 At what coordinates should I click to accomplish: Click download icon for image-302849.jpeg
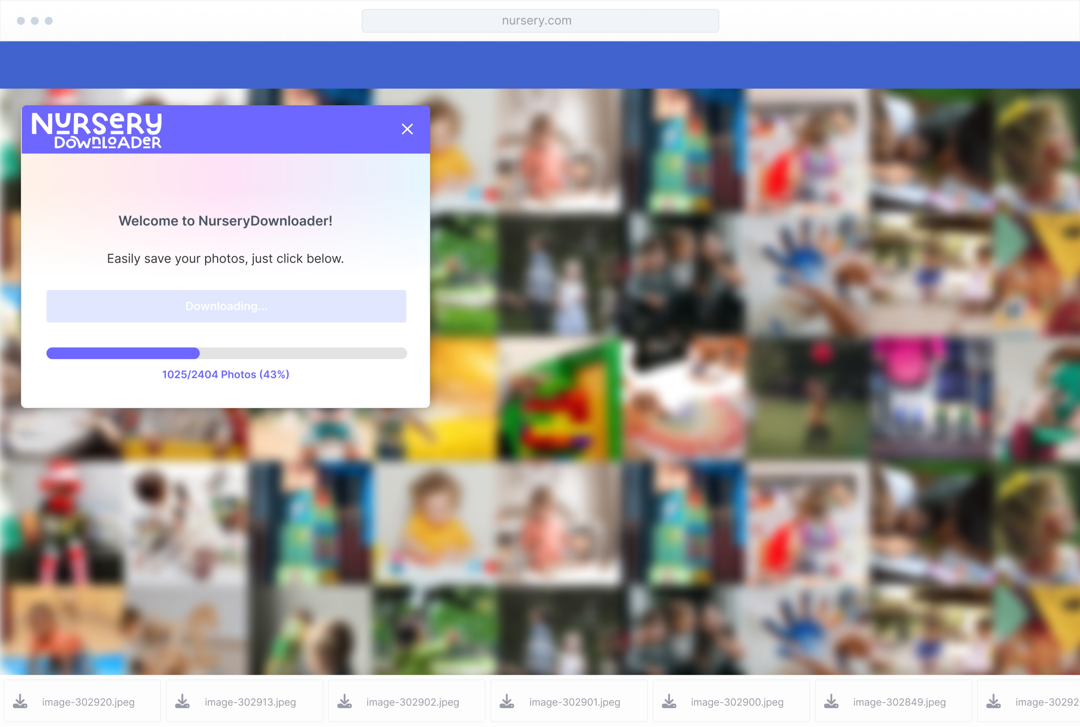pyautogui.click(x=831, y=701)
